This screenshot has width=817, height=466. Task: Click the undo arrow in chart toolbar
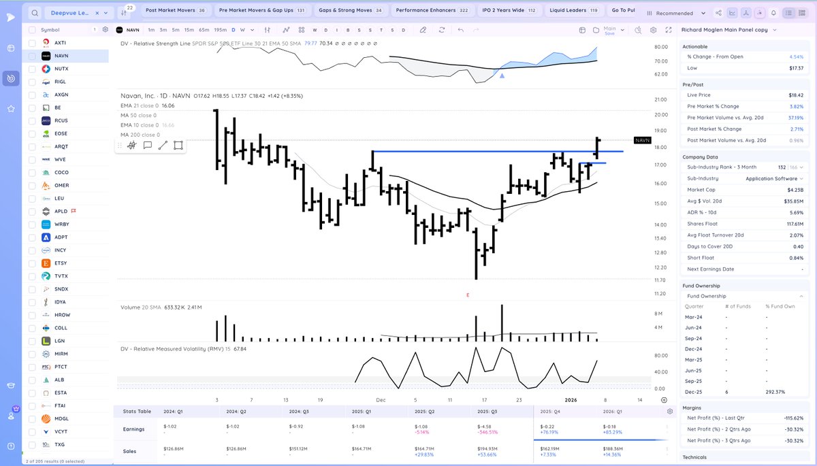click(461, 30)
